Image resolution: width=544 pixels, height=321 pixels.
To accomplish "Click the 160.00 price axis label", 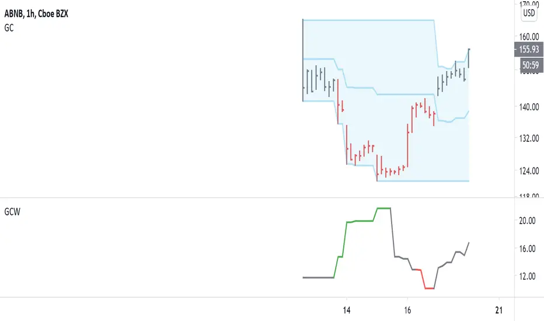I will coord(528,34).
